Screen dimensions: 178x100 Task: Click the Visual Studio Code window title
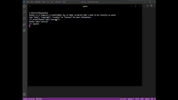[90, 2]
